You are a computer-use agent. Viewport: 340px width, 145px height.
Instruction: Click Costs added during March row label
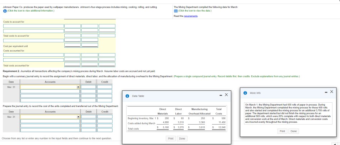click(x=142, y=123)
